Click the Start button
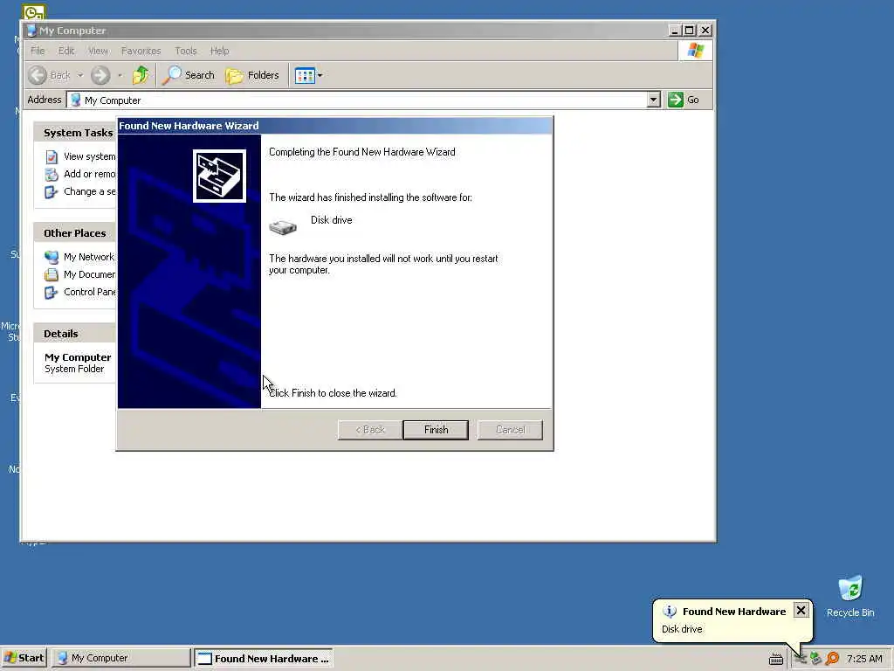The height and width of the screenshot is (671, 894). point(24,658)
